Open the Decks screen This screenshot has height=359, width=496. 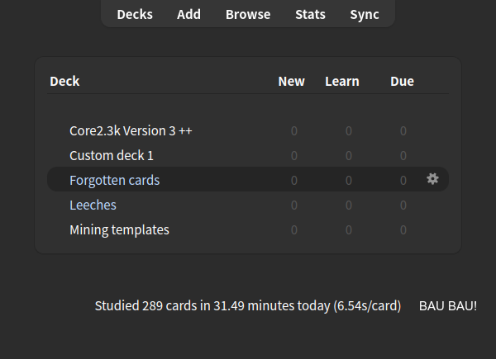[135, 14]
